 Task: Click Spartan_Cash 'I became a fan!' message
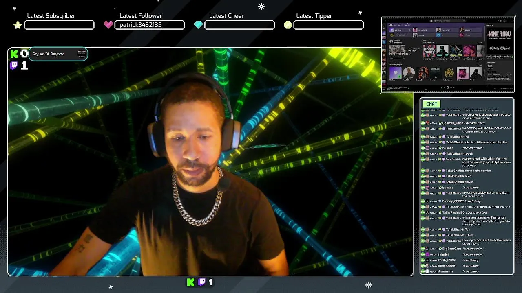[x=466, y=123]
